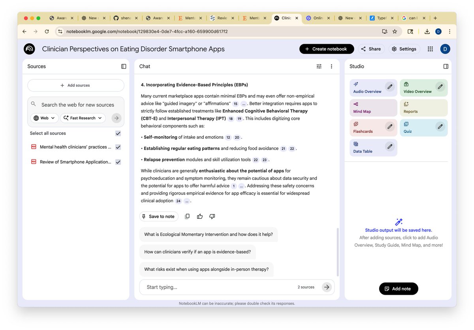Install app icon in address bar
This screenshot has height=330, width=474.
tap(384, 32)
